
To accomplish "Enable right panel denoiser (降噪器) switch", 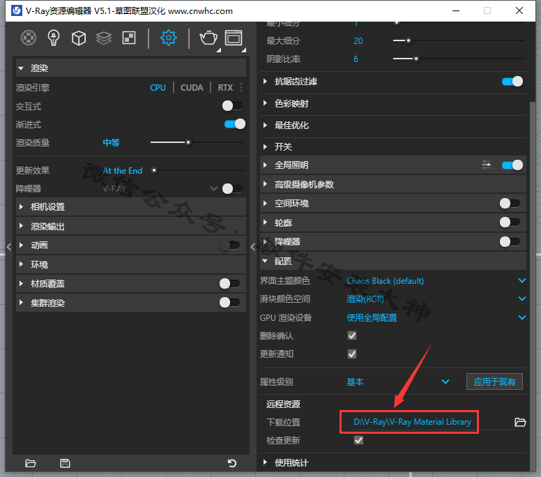I will coord(510,241).
